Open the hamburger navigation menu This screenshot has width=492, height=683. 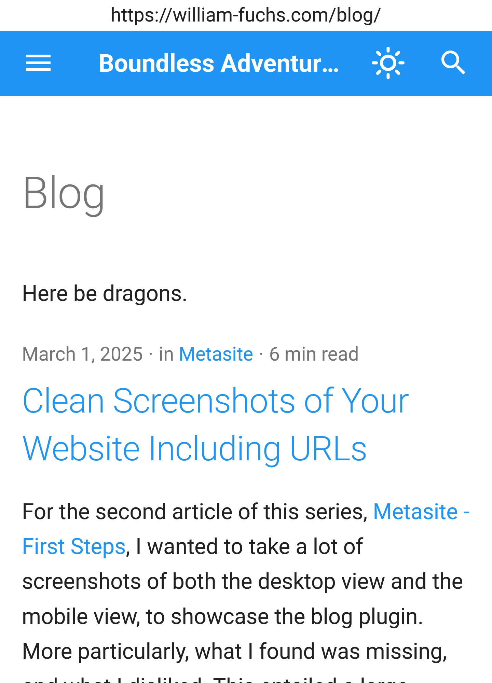[x=38, y=63]
